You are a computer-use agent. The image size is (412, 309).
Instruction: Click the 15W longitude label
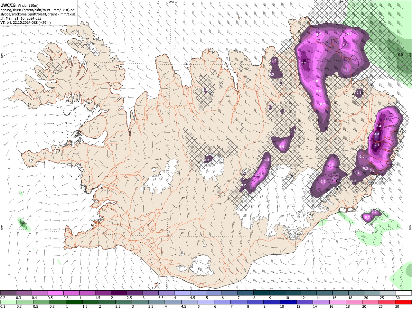[341, 2]
